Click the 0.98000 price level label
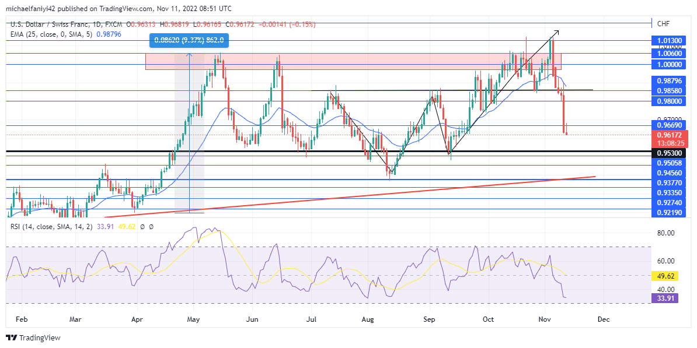697x348 pixels. click(x=669, y=101)
